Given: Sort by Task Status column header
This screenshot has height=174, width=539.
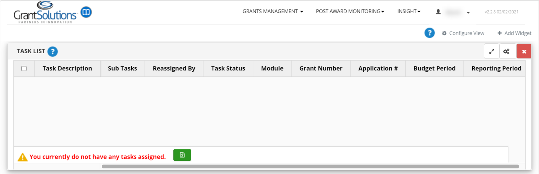Looking at the screenshot, I should [x=228, y=68].
